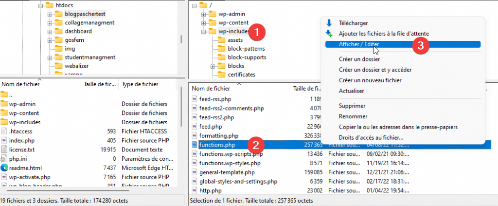Choose Afficher / Éditer in context menu
Viewport: 498px width, 206px height.
[403, 44]
